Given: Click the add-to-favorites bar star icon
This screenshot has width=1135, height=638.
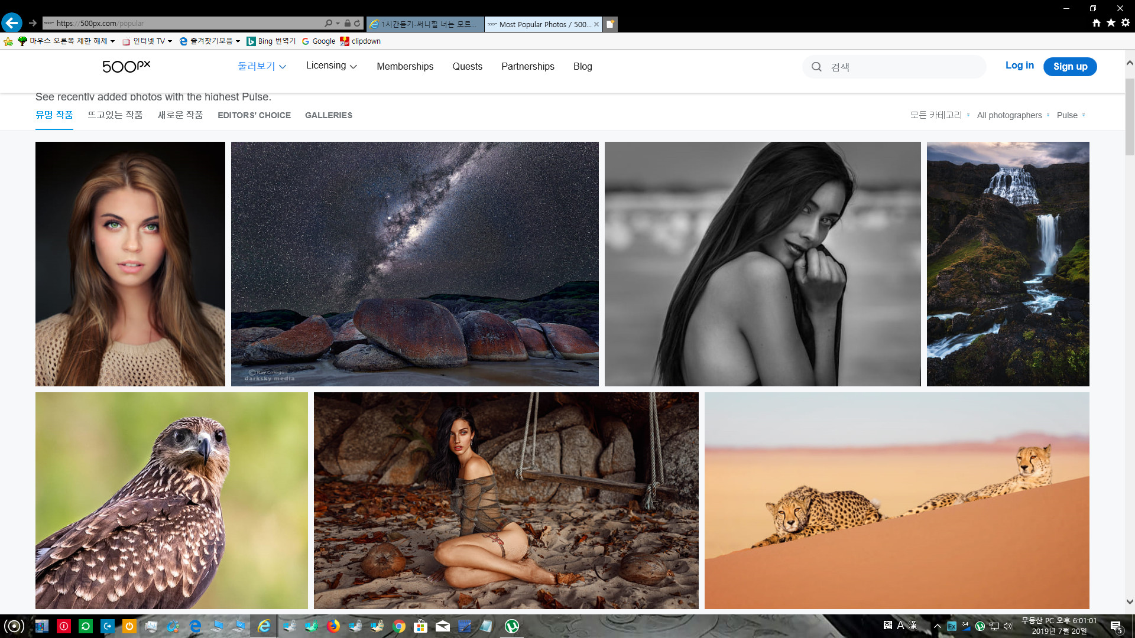Looking at the screenshot, I should [8, 41].
